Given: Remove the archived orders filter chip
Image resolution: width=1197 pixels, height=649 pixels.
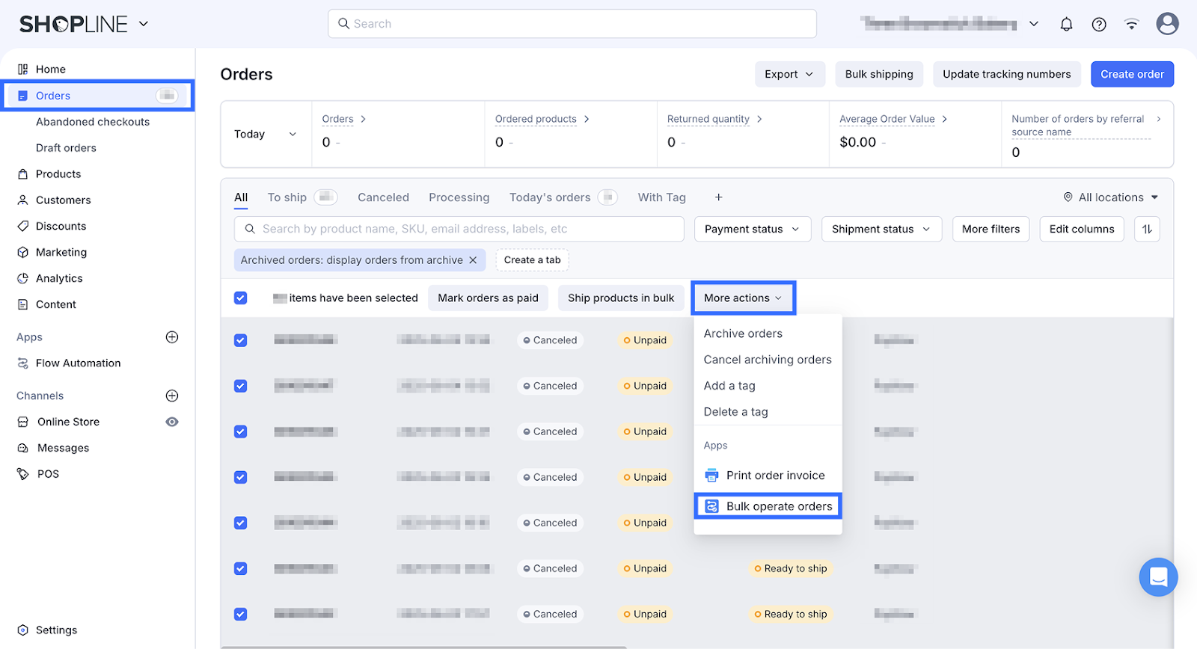Looking at the screenshot, I should [473, 260].
